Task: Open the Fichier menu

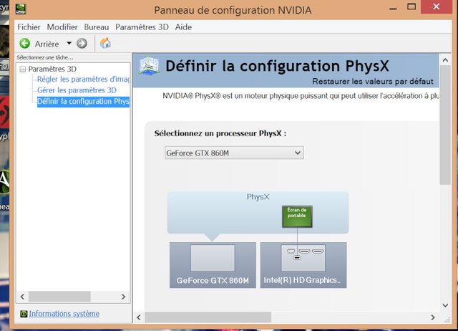Action: pos(29,27)
